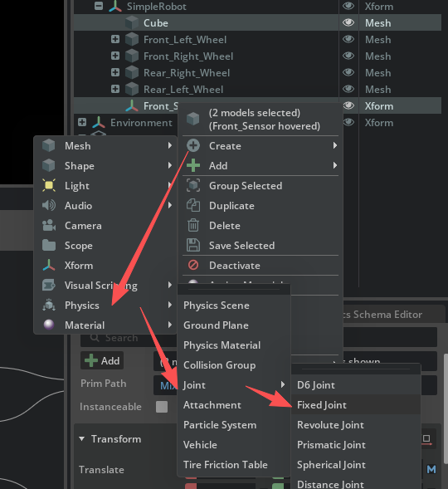Choose Collision Group entry
This screenshot has height=489, width=448.
[234, 365]
